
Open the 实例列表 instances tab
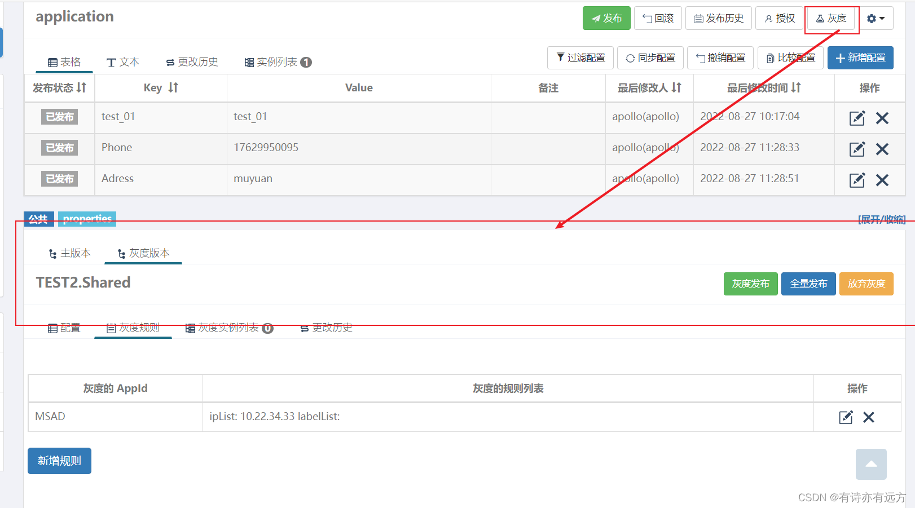tap(278, 62)
